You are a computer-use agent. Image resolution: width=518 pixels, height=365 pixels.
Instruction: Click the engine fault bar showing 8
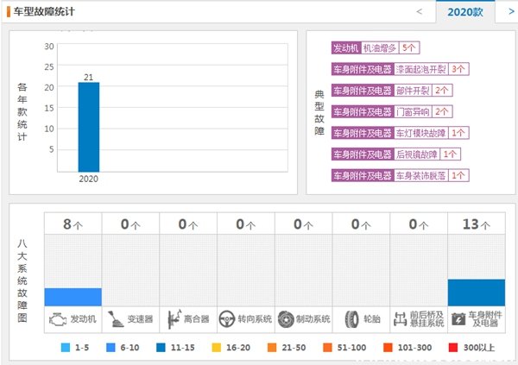click(73, 296)
